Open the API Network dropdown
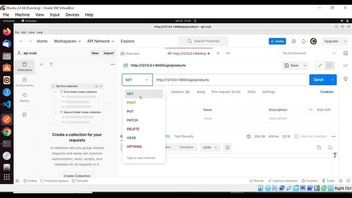Image resolution: width=352 pixels, height=198 pixels. 101,41
